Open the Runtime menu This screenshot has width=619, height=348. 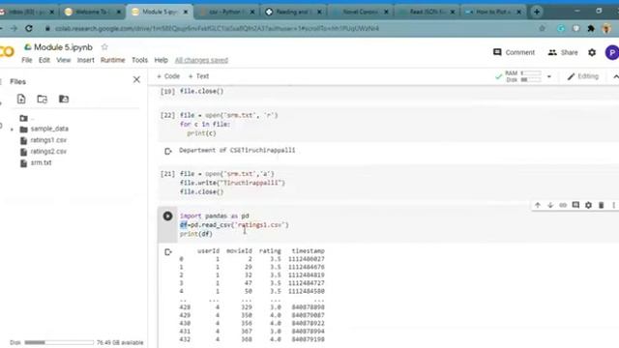(x=112, y=60)
